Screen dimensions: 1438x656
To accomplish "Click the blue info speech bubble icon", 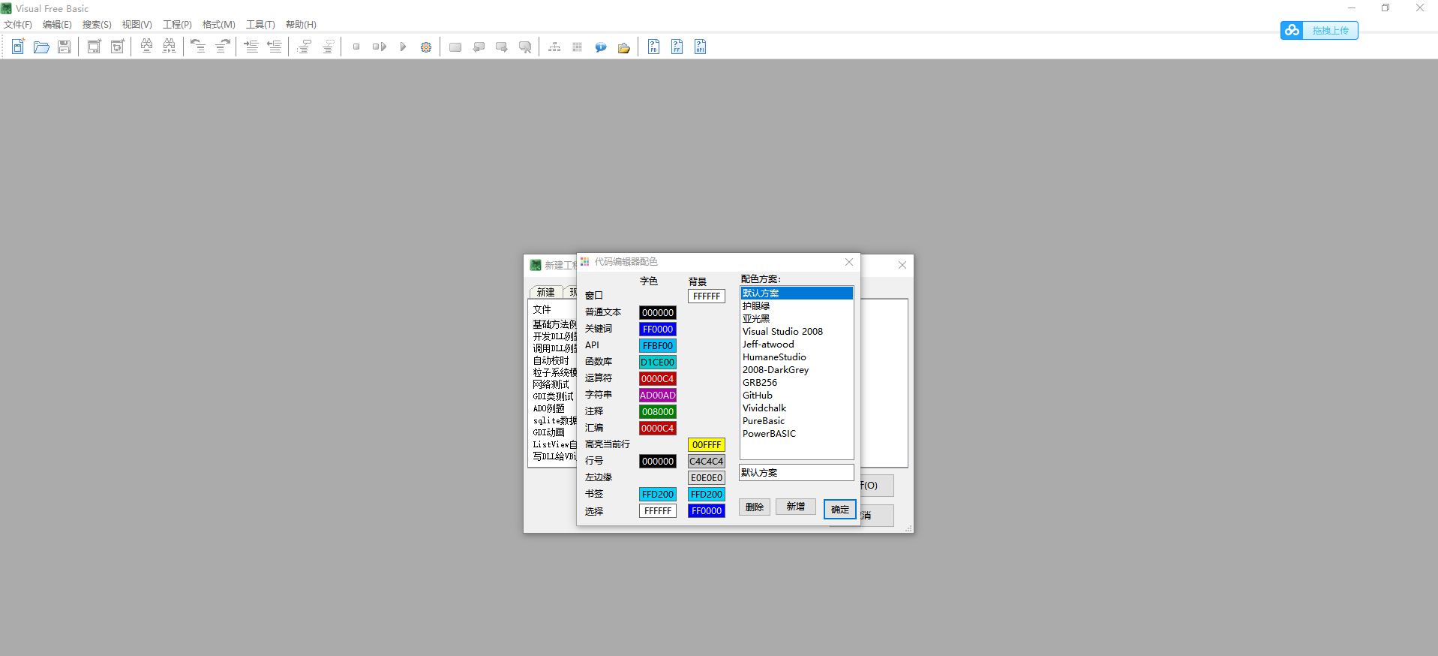I will coord(601,47).
